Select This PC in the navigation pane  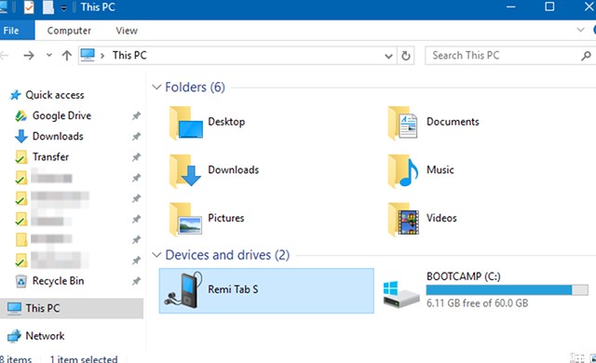coord(72,308)
